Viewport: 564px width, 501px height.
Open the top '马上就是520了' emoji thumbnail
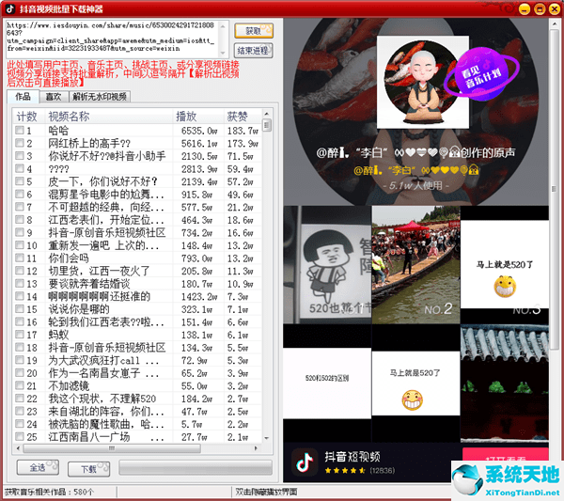(x=505, y=265)
